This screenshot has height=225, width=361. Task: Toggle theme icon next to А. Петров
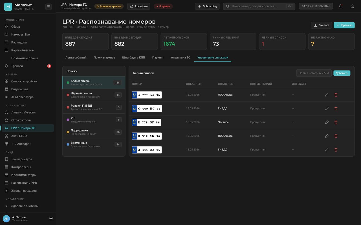pos(51,219)
